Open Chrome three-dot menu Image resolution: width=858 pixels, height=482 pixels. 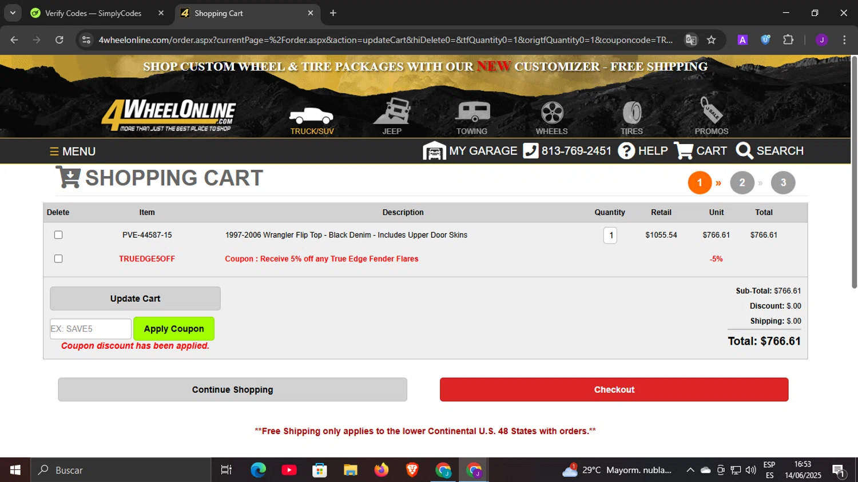[844, 40]
